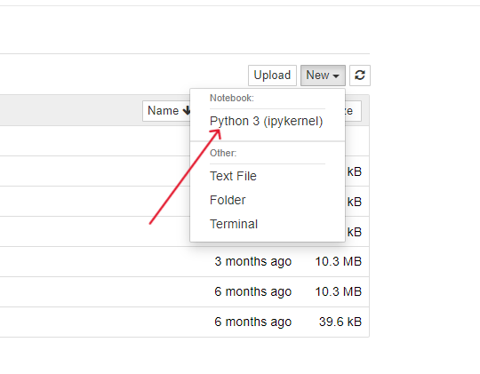Click the Other: section header
The width and height of the screenshot is (480, 374).
pyautogui.click(x=223, y=153)
